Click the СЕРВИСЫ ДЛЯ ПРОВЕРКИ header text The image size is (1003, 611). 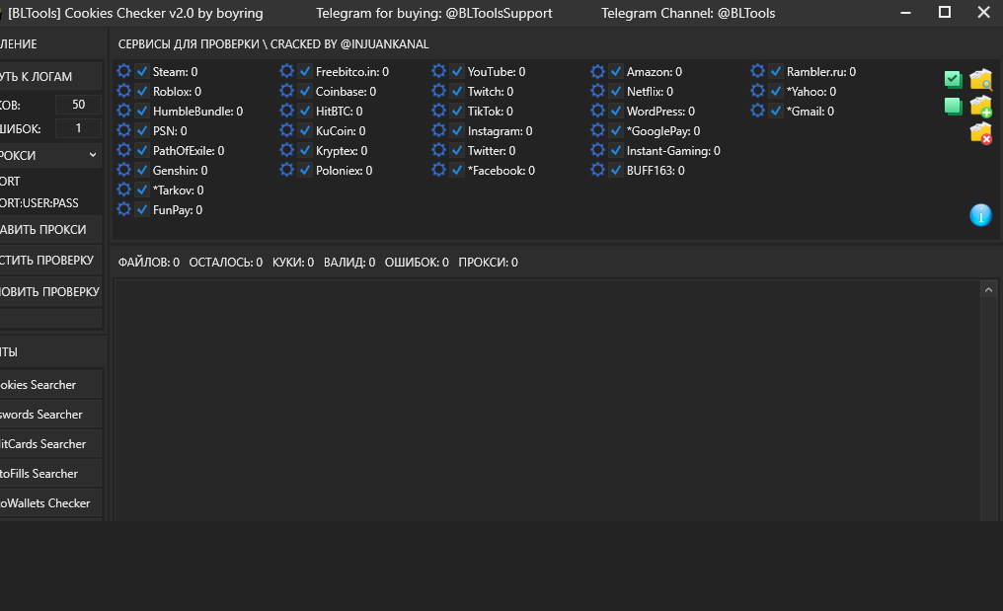(189, 44)
